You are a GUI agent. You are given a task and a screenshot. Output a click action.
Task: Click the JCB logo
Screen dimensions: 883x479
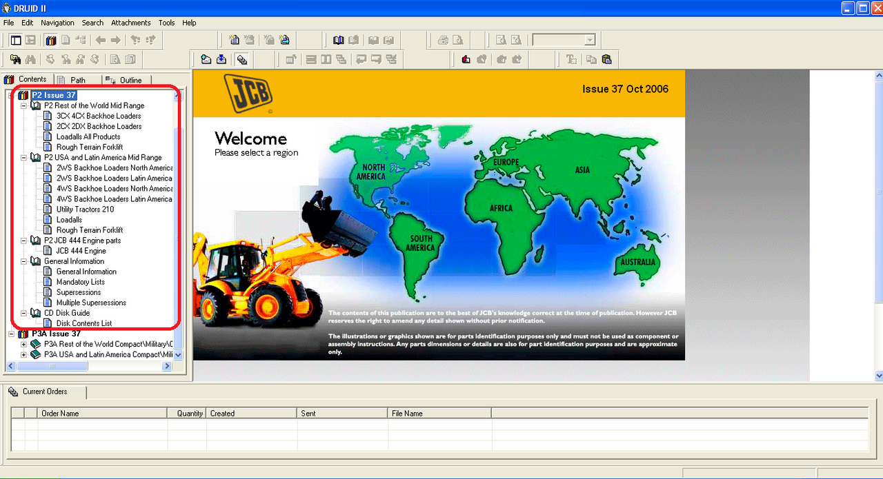point(248,92)
